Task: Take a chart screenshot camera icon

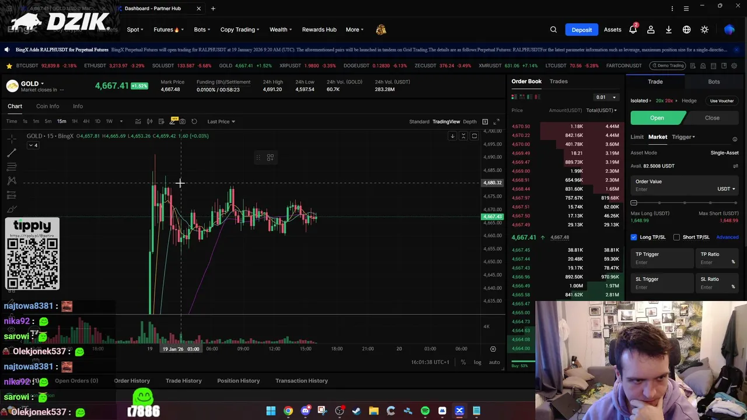Action: [x=183, y=121]
